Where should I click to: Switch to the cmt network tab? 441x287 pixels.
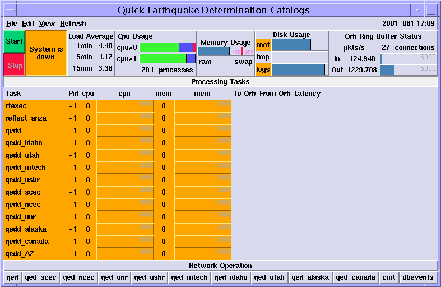pyautogui.click(x=389, y=277)
